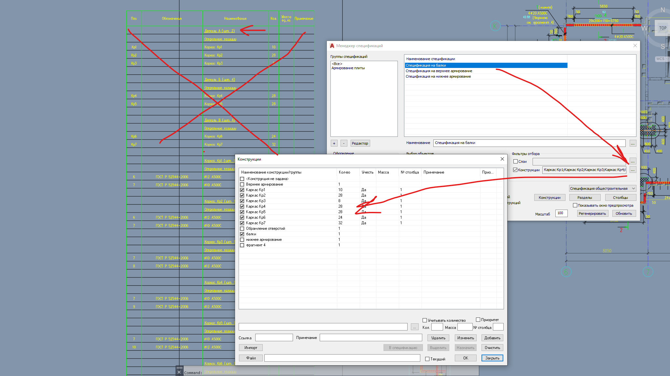
Task: Close the command line with X icon
Action: tap(179, 372)
